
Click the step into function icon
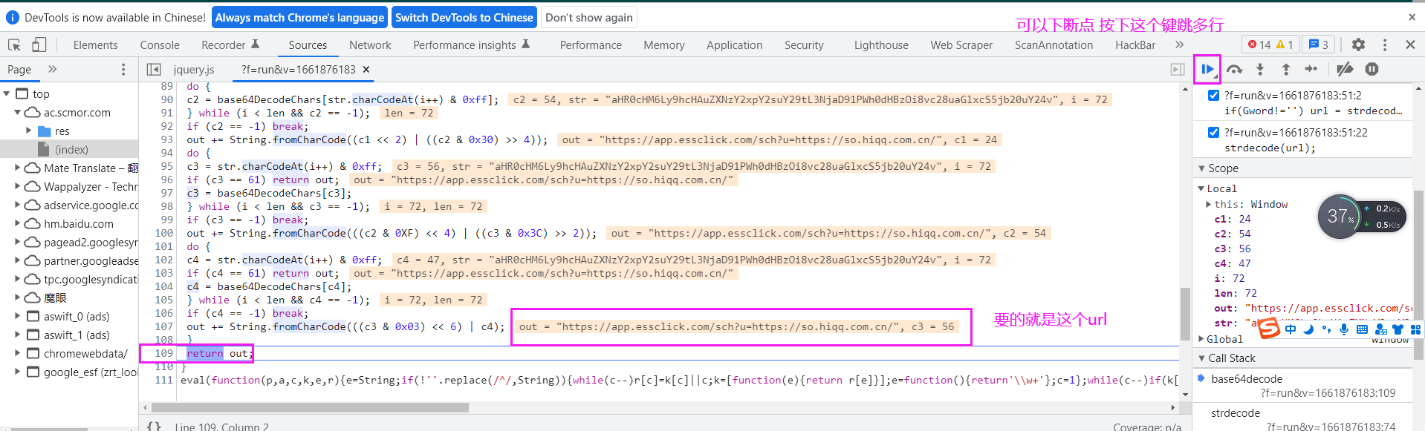coord(1260,69)
